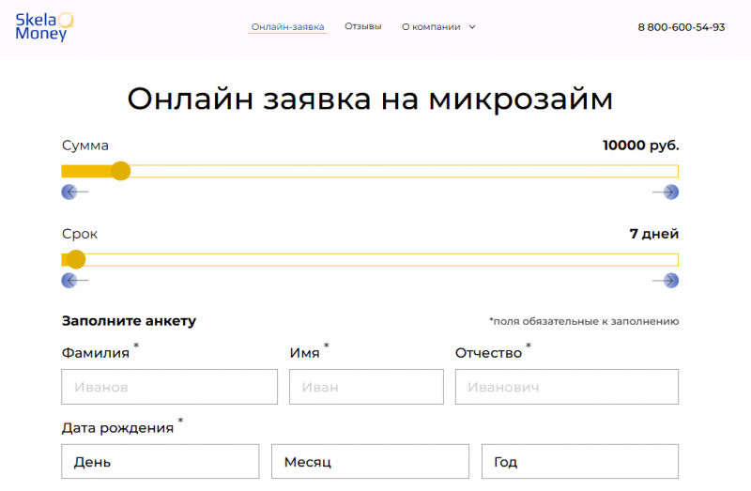Open the Год birth date dropdown

click(x=580, y=461)
